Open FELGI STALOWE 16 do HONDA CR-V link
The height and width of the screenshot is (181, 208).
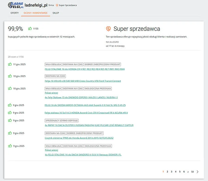point(85,69)
